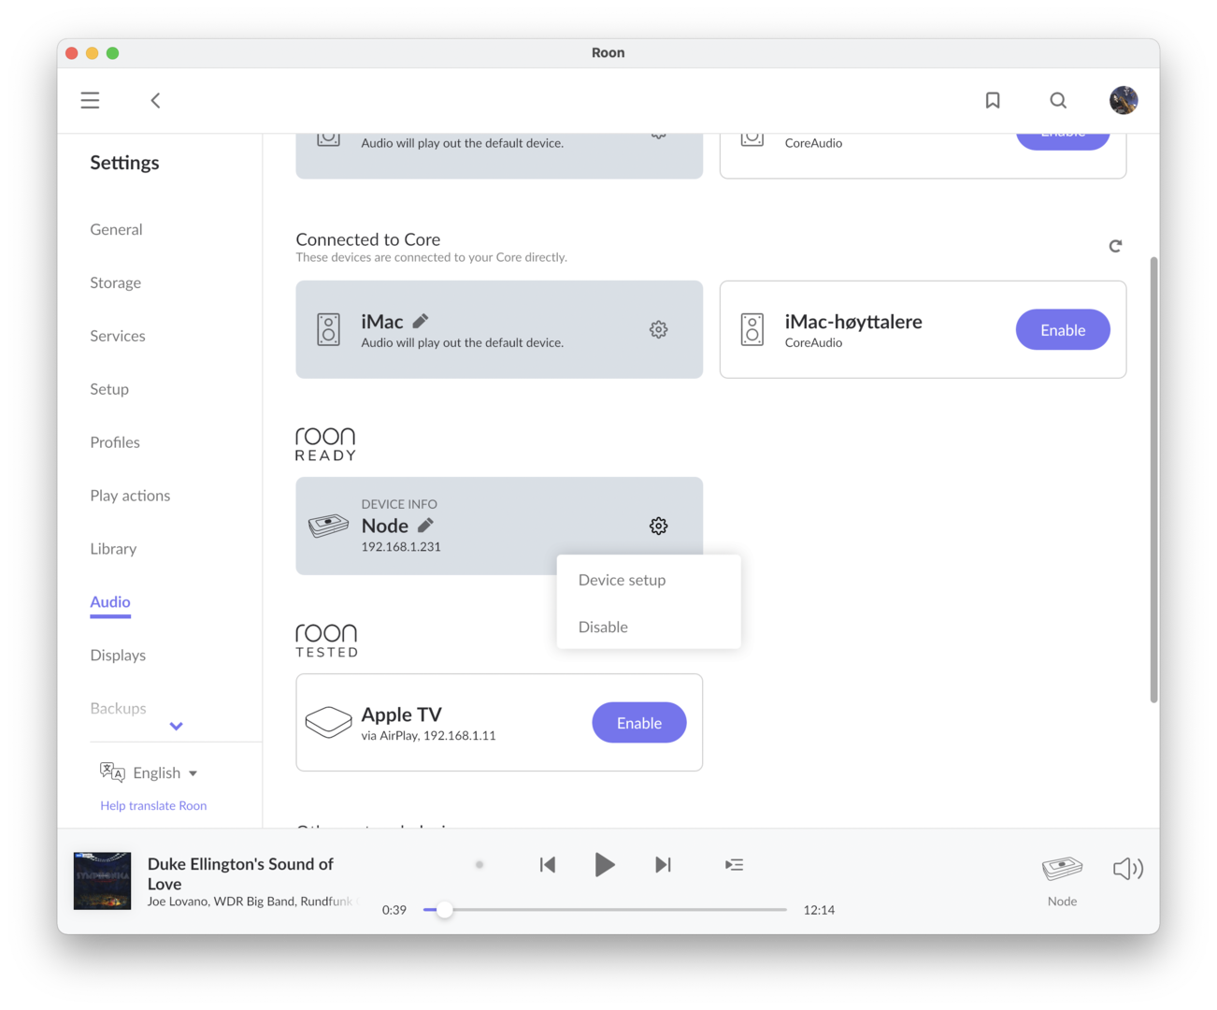
Task: Click the total duration 12:14
Action: tap(819, 910)
